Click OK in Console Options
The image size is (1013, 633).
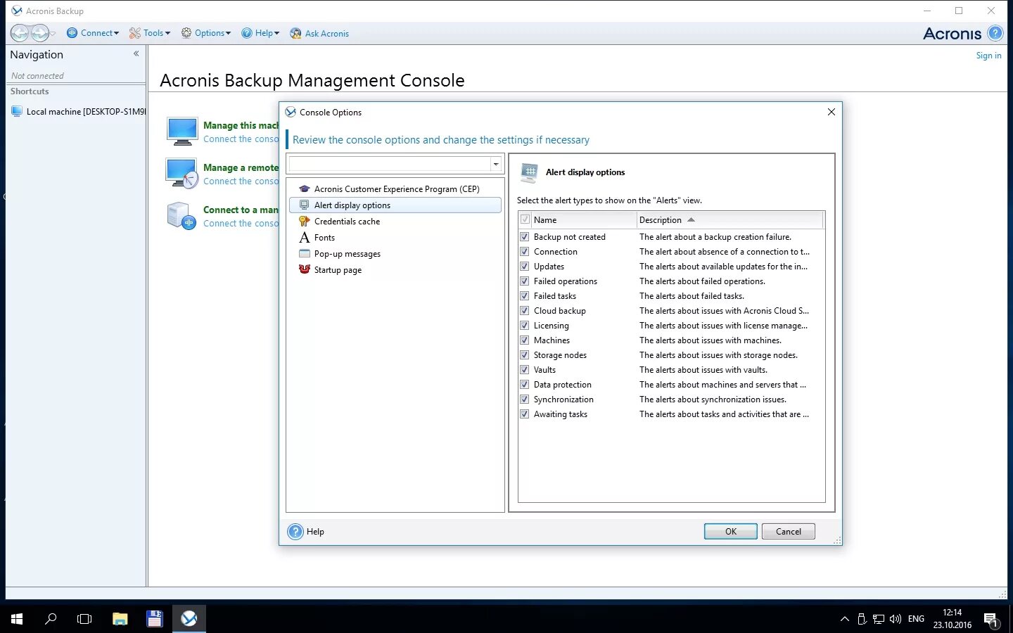pyautogui.click(x=731, y=531)
